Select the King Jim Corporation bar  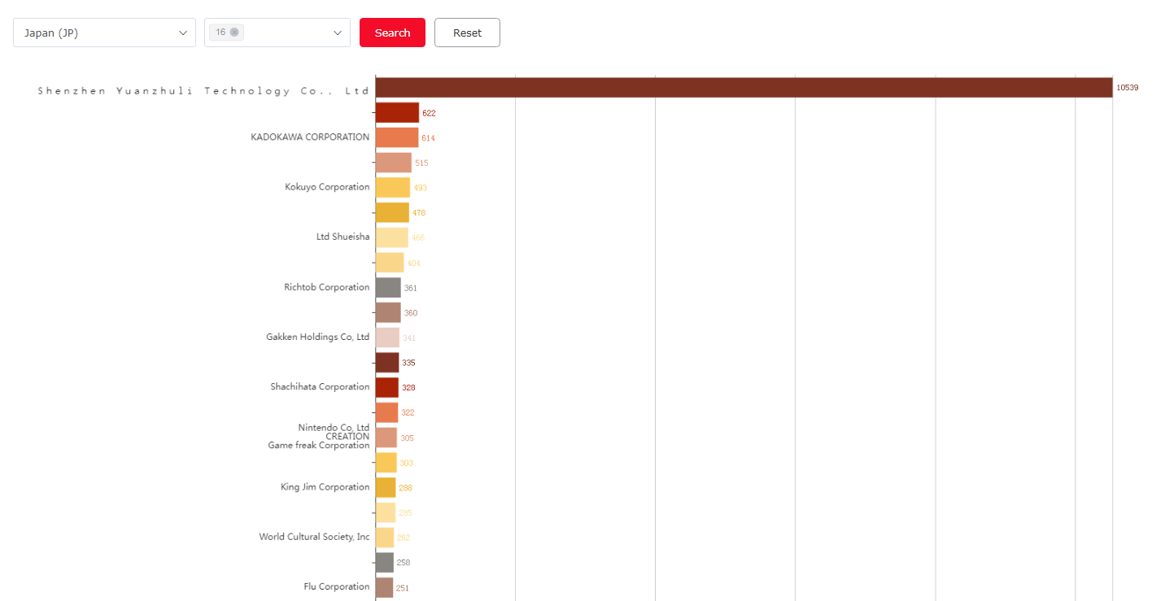[x=386, y=488]
